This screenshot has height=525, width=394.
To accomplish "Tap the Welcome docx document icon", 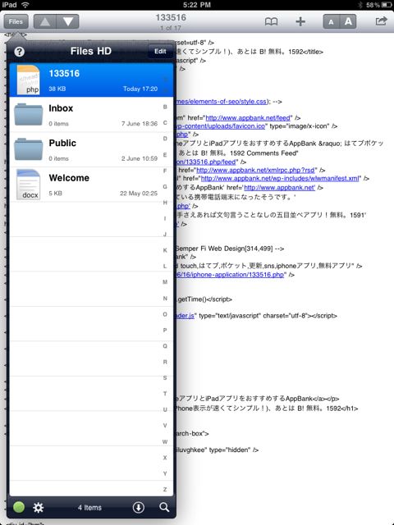I will 29,185.
